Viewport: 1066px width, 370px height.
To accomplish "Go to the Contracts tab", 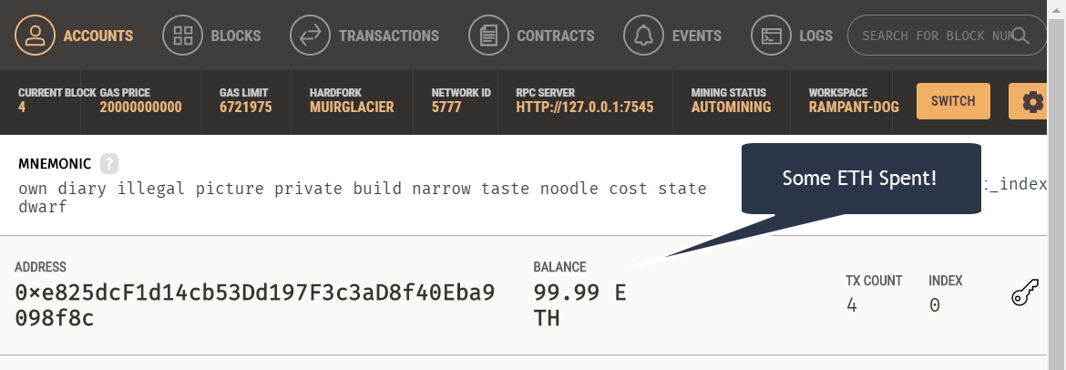I will (x=555, y=36).
